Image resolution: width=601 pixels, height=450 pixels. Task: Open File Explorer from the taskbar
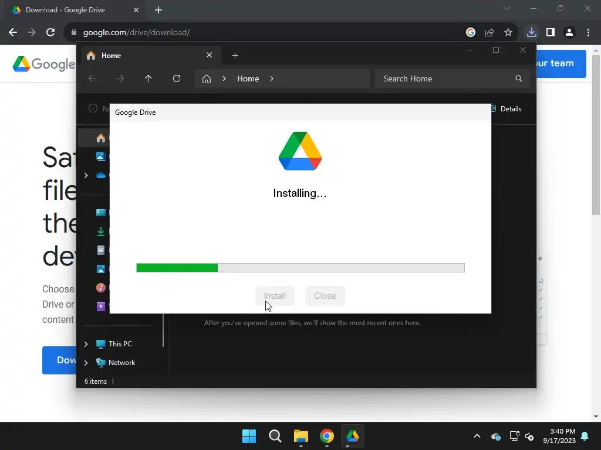pos(301,436)
